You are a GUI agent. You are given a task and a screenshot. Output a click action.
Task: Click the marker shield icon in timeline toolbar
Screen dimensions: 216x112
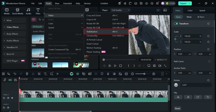pos(102,74)
